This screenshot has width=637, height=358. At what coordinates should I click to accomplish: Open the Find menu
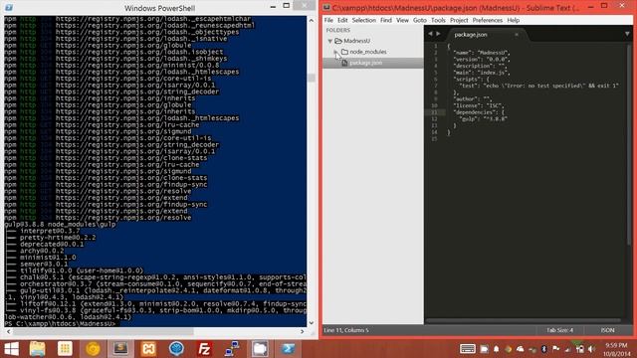386,20
